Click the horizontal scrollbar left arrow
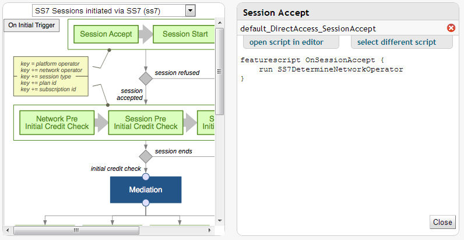Image resolution: width=464 pixels, height=240 pixels. (8, 230)
